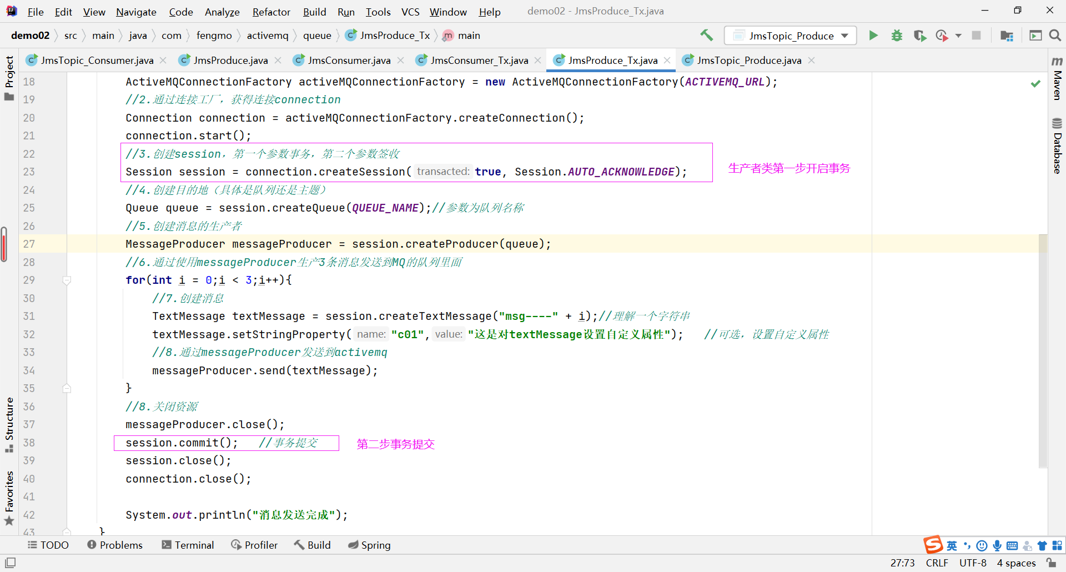Close the JmsTopic_Consumer.java tab
This screenshot has width=1066, height=572.
tap(163, 60)
